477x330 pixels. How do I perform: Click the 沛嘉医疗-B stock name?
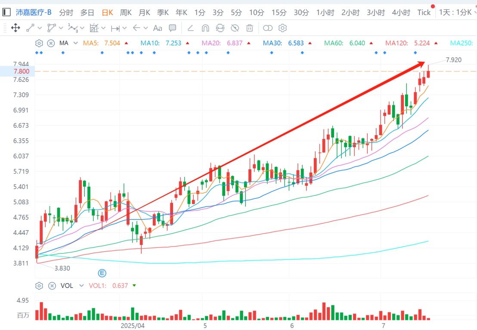(34, 12)
